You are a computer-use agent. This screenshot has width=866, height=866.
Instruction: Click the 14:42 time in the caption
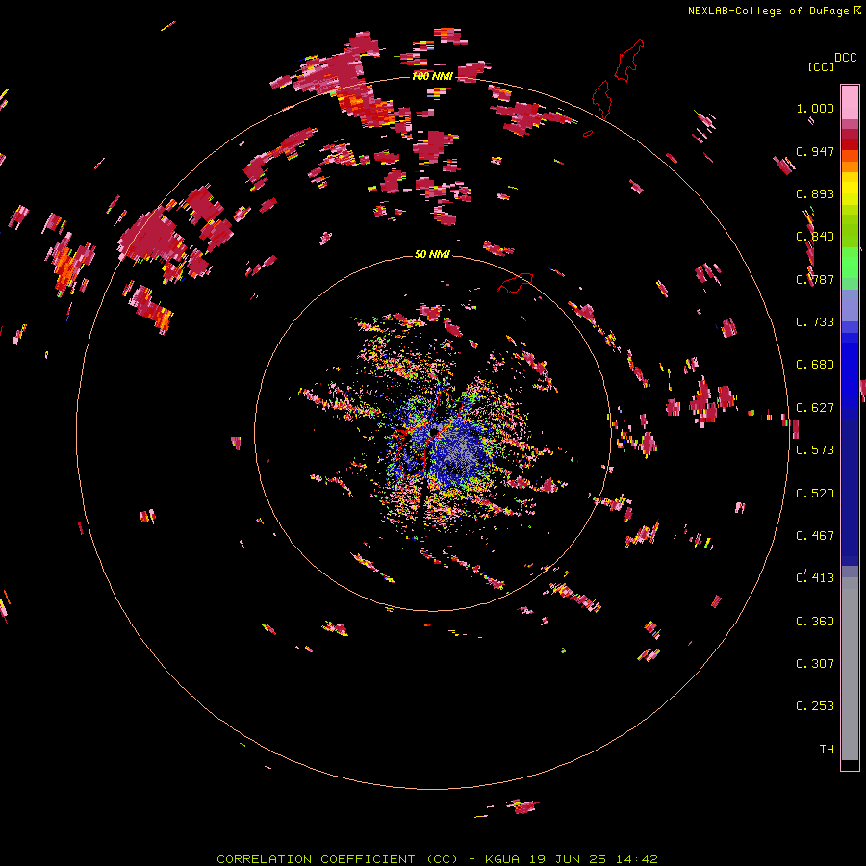pyautogui.click(x=636, y=859)
